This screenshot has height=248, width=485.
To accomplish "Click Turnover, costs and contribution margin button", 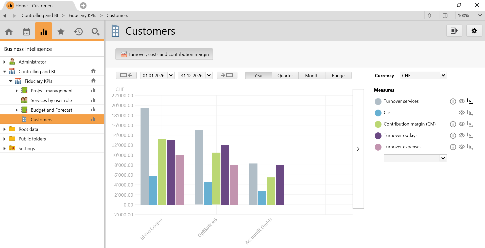I will 164,54.
